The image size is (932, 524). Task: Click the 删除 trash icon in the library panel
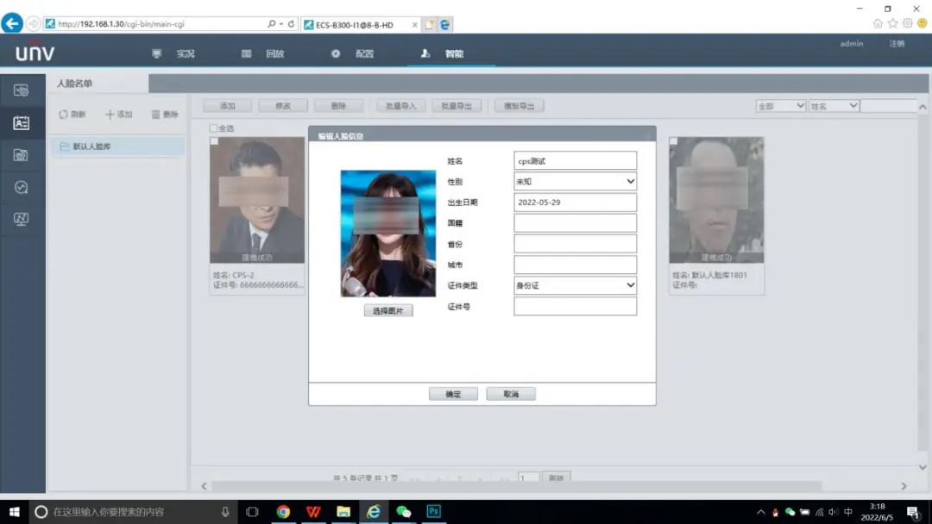click(x=156, y=115)
